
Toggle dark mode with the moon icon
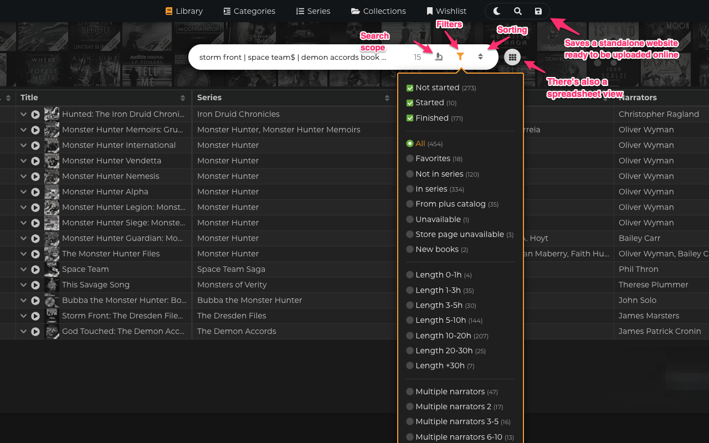[x=496, y=11]
